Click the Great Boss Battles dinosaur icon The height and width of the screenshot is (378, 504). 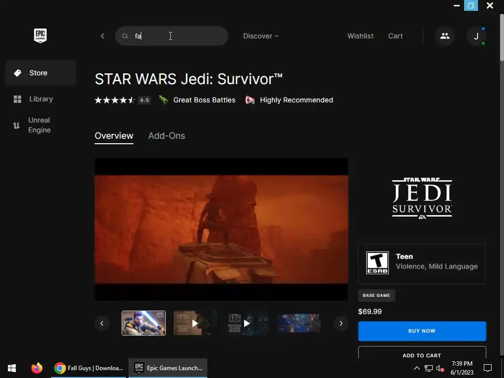pyautogui.click(x=163, y=100)
